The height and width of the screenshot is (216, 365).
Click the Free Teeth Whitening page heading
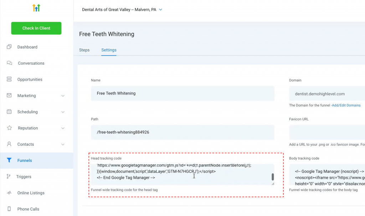107,34
